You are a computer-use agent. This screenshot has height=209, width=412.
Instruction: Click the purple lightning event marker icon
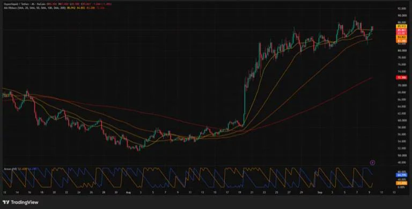[x=372, y=162]
